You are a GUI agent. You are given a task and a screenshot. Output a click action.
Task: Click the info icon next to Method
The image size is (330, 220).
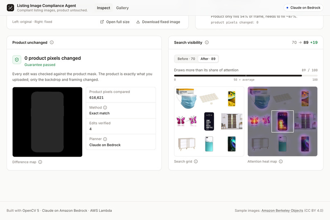[105, 107]
